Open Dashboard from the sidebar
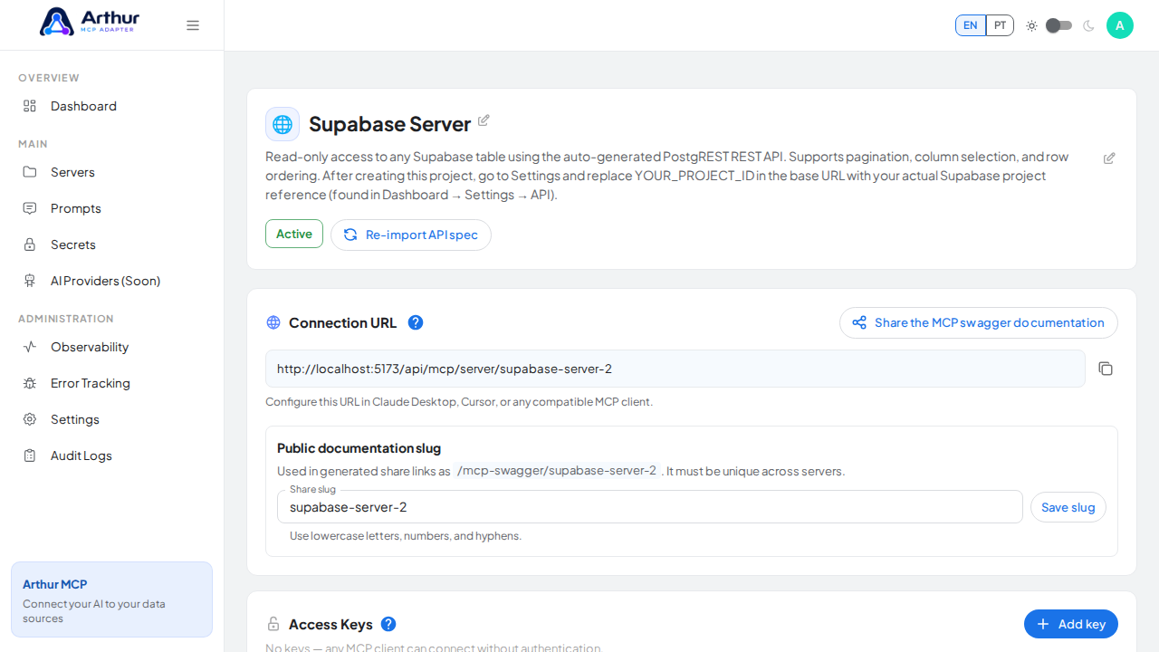 111,106
